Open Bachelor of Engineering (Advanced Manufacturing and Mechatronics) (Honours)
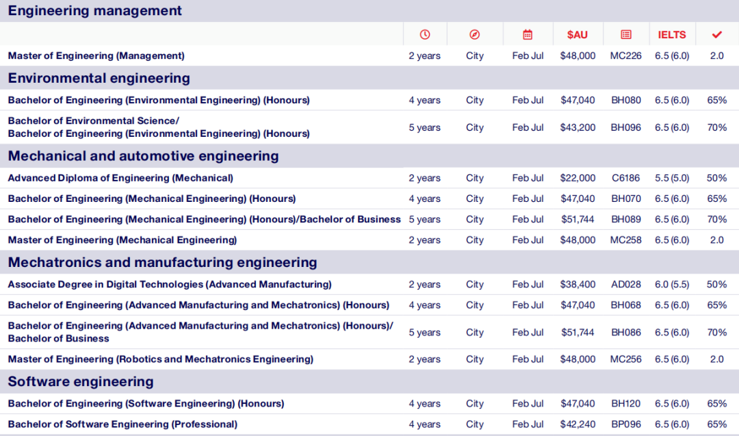This screenshot has height=436, width=739. coord(198,305)
